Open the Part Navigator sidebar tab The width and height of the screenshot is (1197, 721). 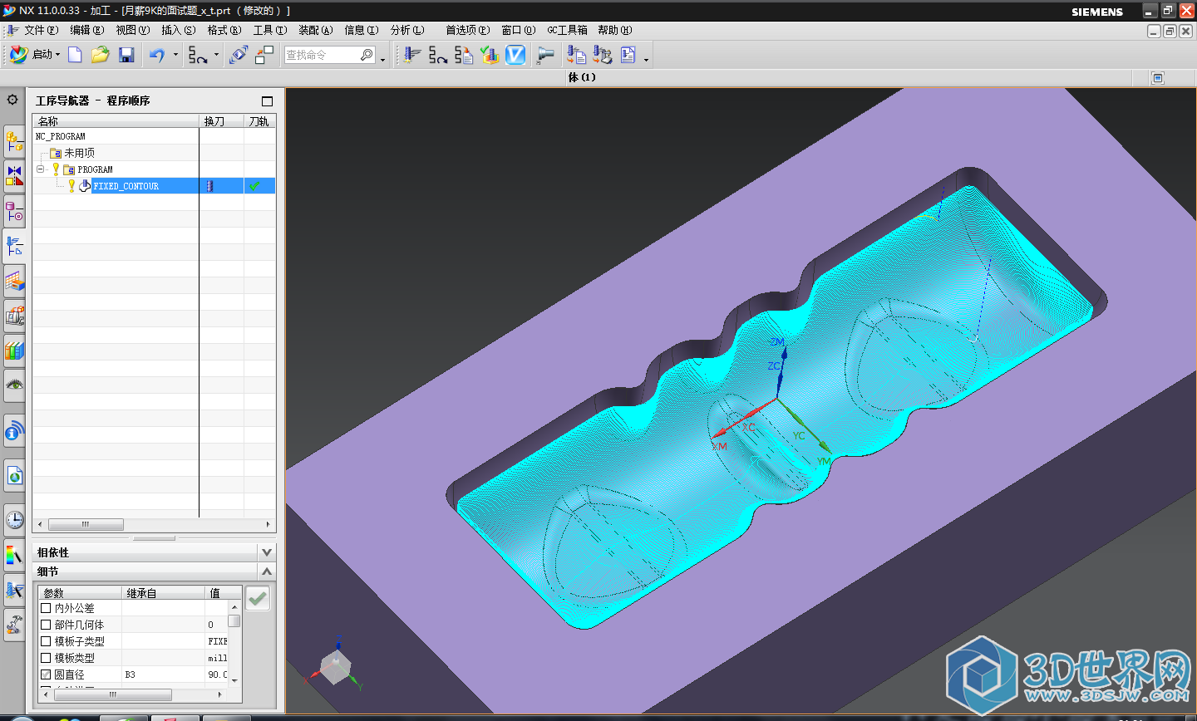(x=14, y=211)
